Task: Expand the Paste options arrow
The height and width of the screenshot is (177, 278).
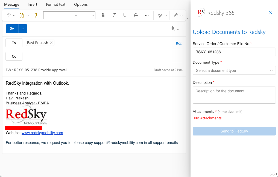Action: [x=28, y=16]
